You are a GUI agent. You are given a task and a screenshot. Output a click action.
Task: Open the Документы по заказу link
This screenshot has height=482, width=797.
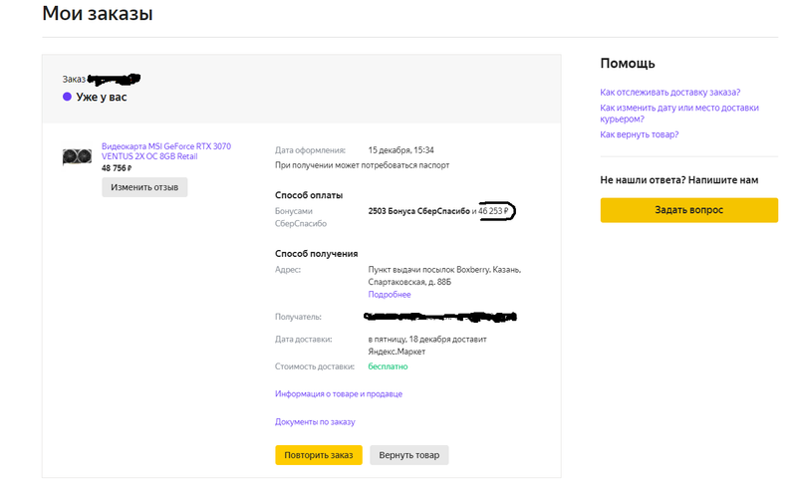pyautogui.click(x=315, y=422)
